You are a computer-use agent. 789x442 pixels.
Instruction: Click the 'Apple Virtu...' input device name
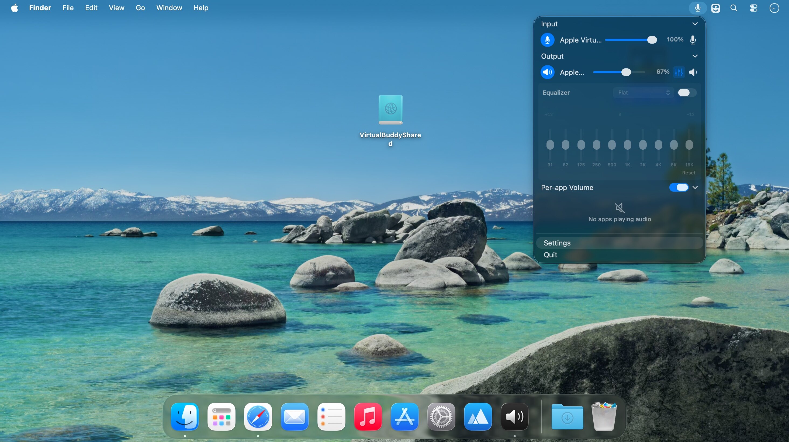click(581, 40)
